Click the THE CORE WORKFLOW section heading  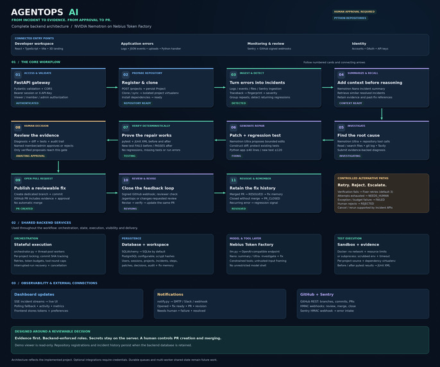pos(36,62)
